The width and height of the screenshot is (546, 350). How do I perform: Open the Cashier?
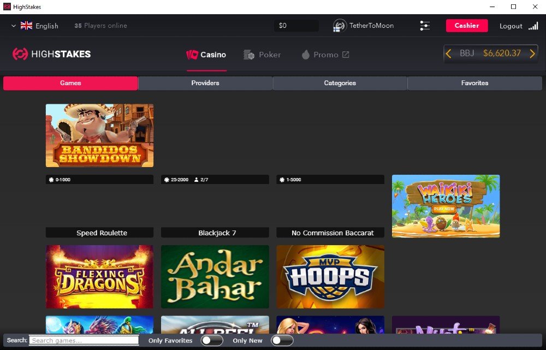tap(467, 26)
